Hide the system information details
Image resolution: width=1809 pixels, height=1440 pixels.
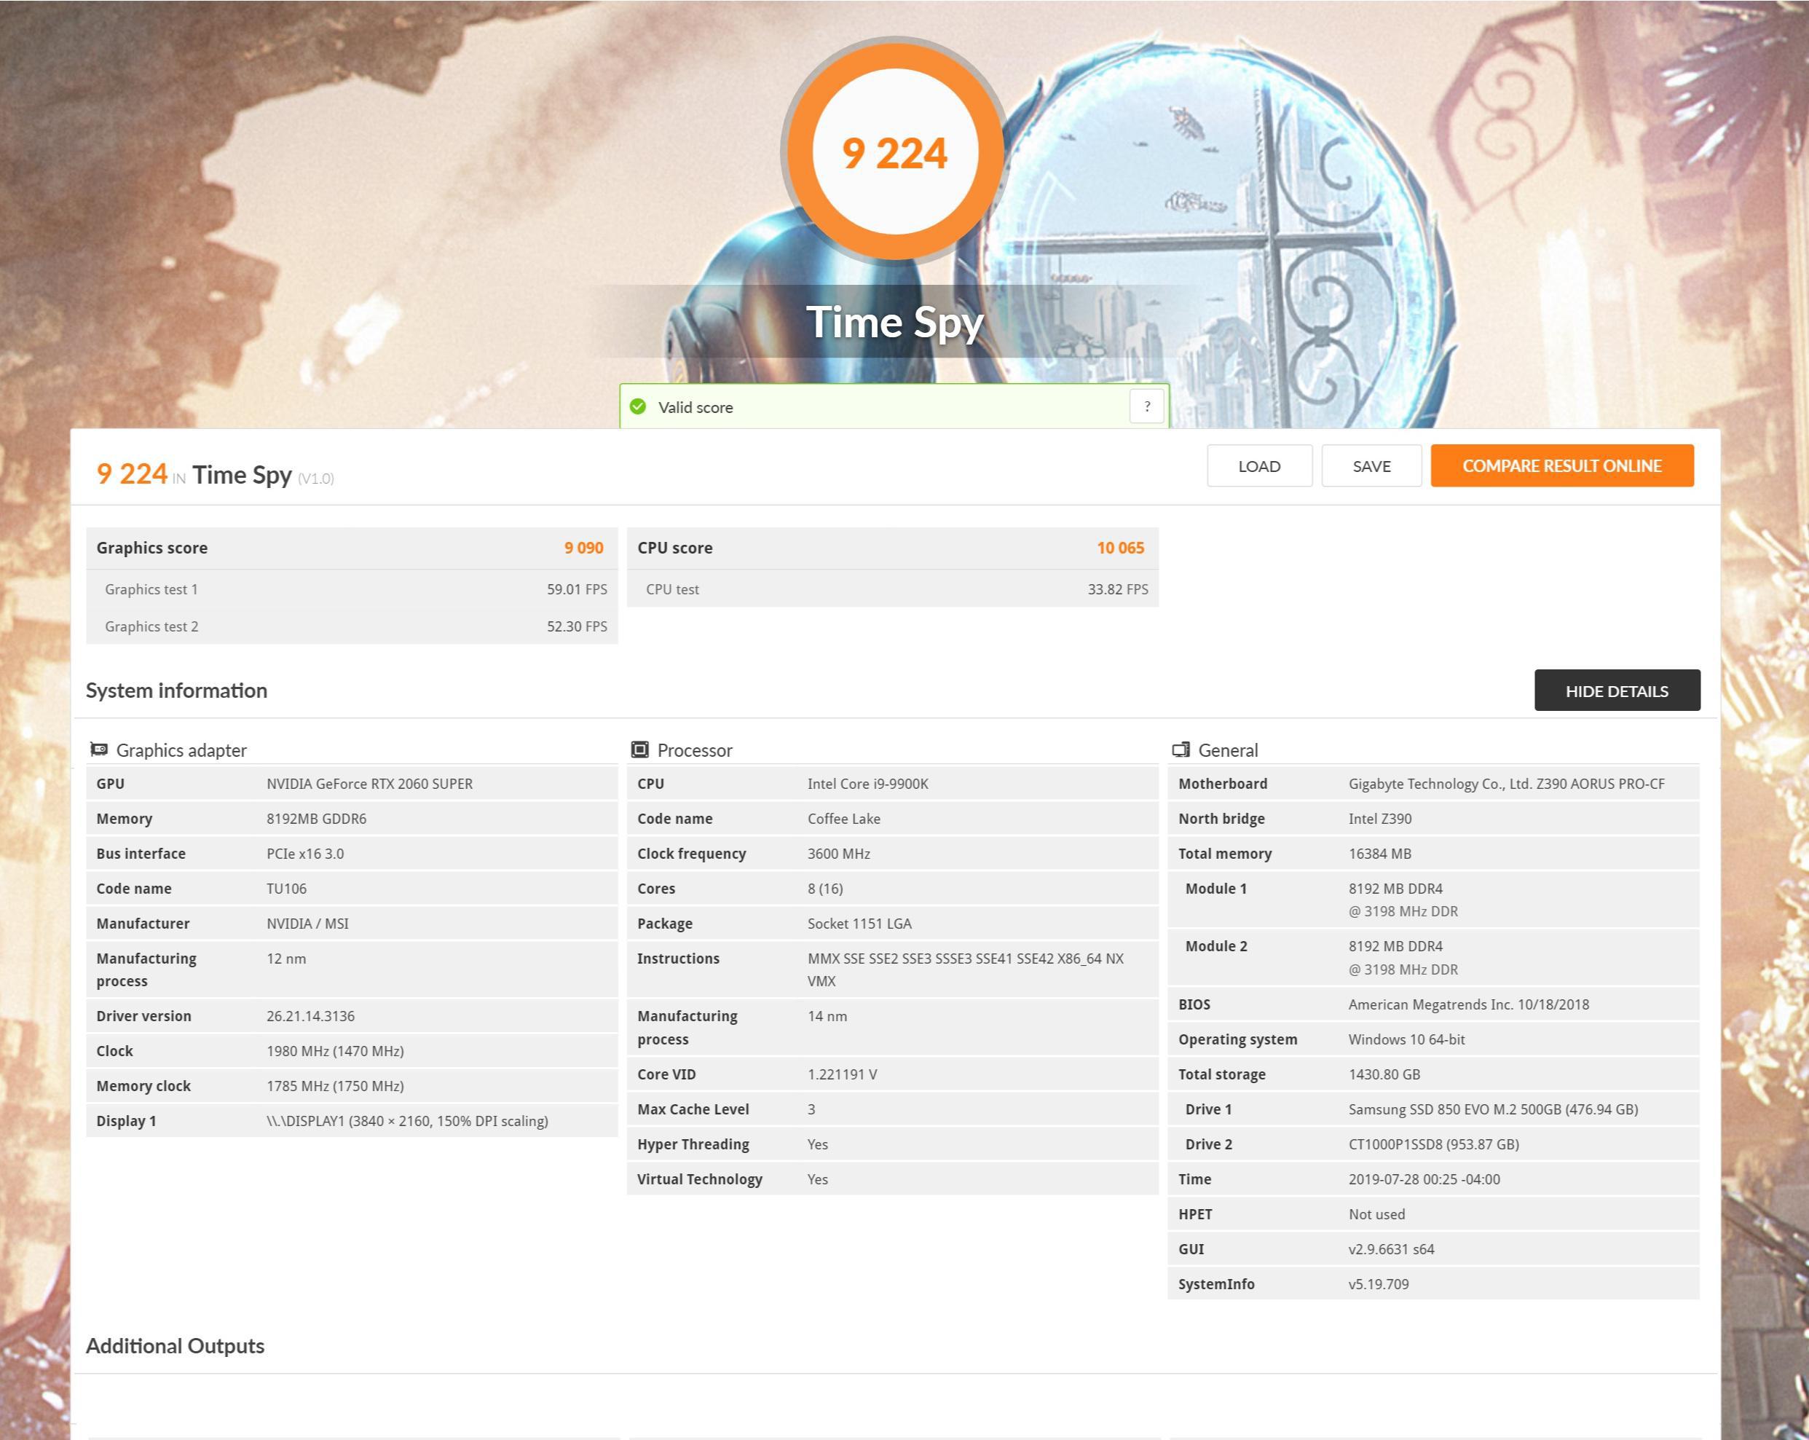click(x=1617, y=691)
